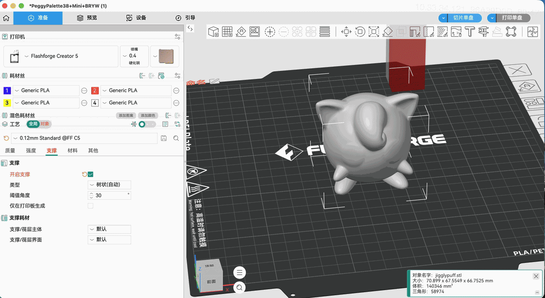Select the Text emboss T tool
The height and width of the screenshot is (298, 545).
(470, 32)
